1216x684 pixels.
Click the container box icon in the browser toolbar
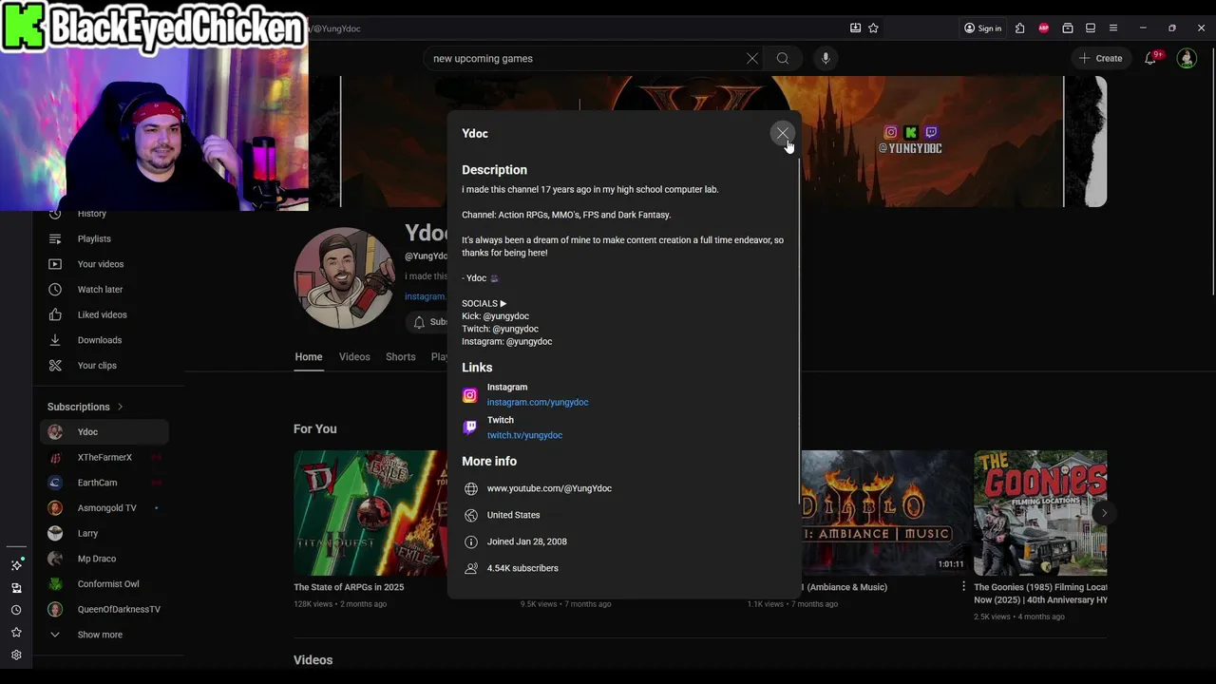(x=1068, y=28)
